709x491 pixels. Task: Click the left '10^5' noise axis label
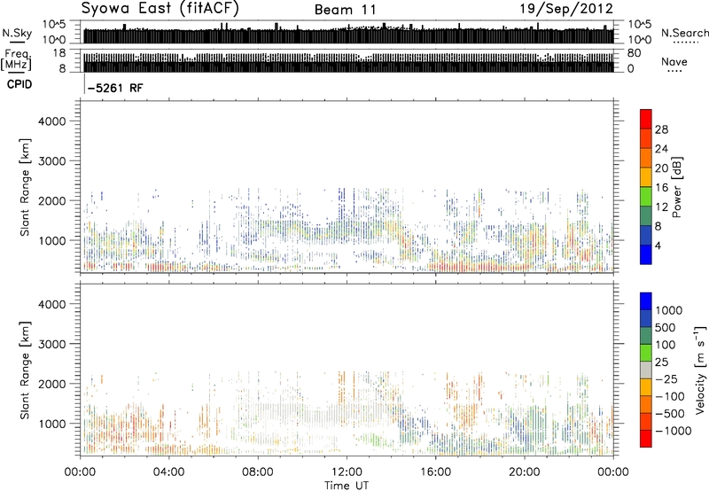point(55,25)
